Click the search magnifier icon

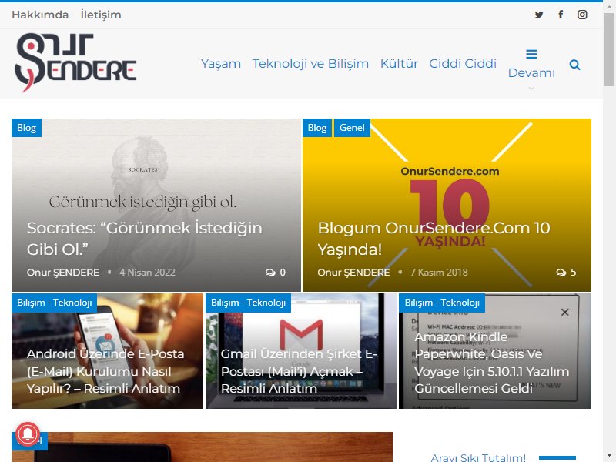(574, 65)
